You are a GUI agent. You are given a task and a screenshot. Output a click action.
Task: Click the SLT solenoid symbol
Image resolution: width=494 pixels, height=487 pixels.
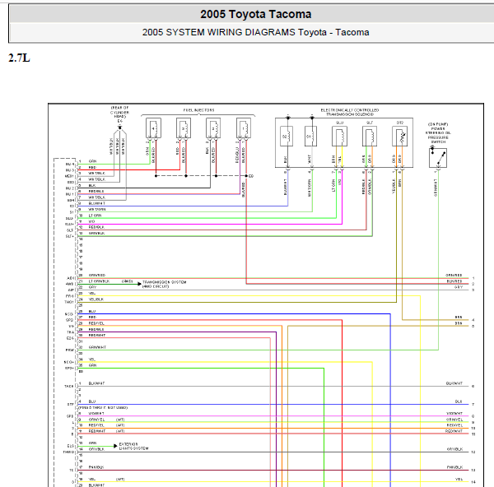pyautogui.click(x=370, y=137)
